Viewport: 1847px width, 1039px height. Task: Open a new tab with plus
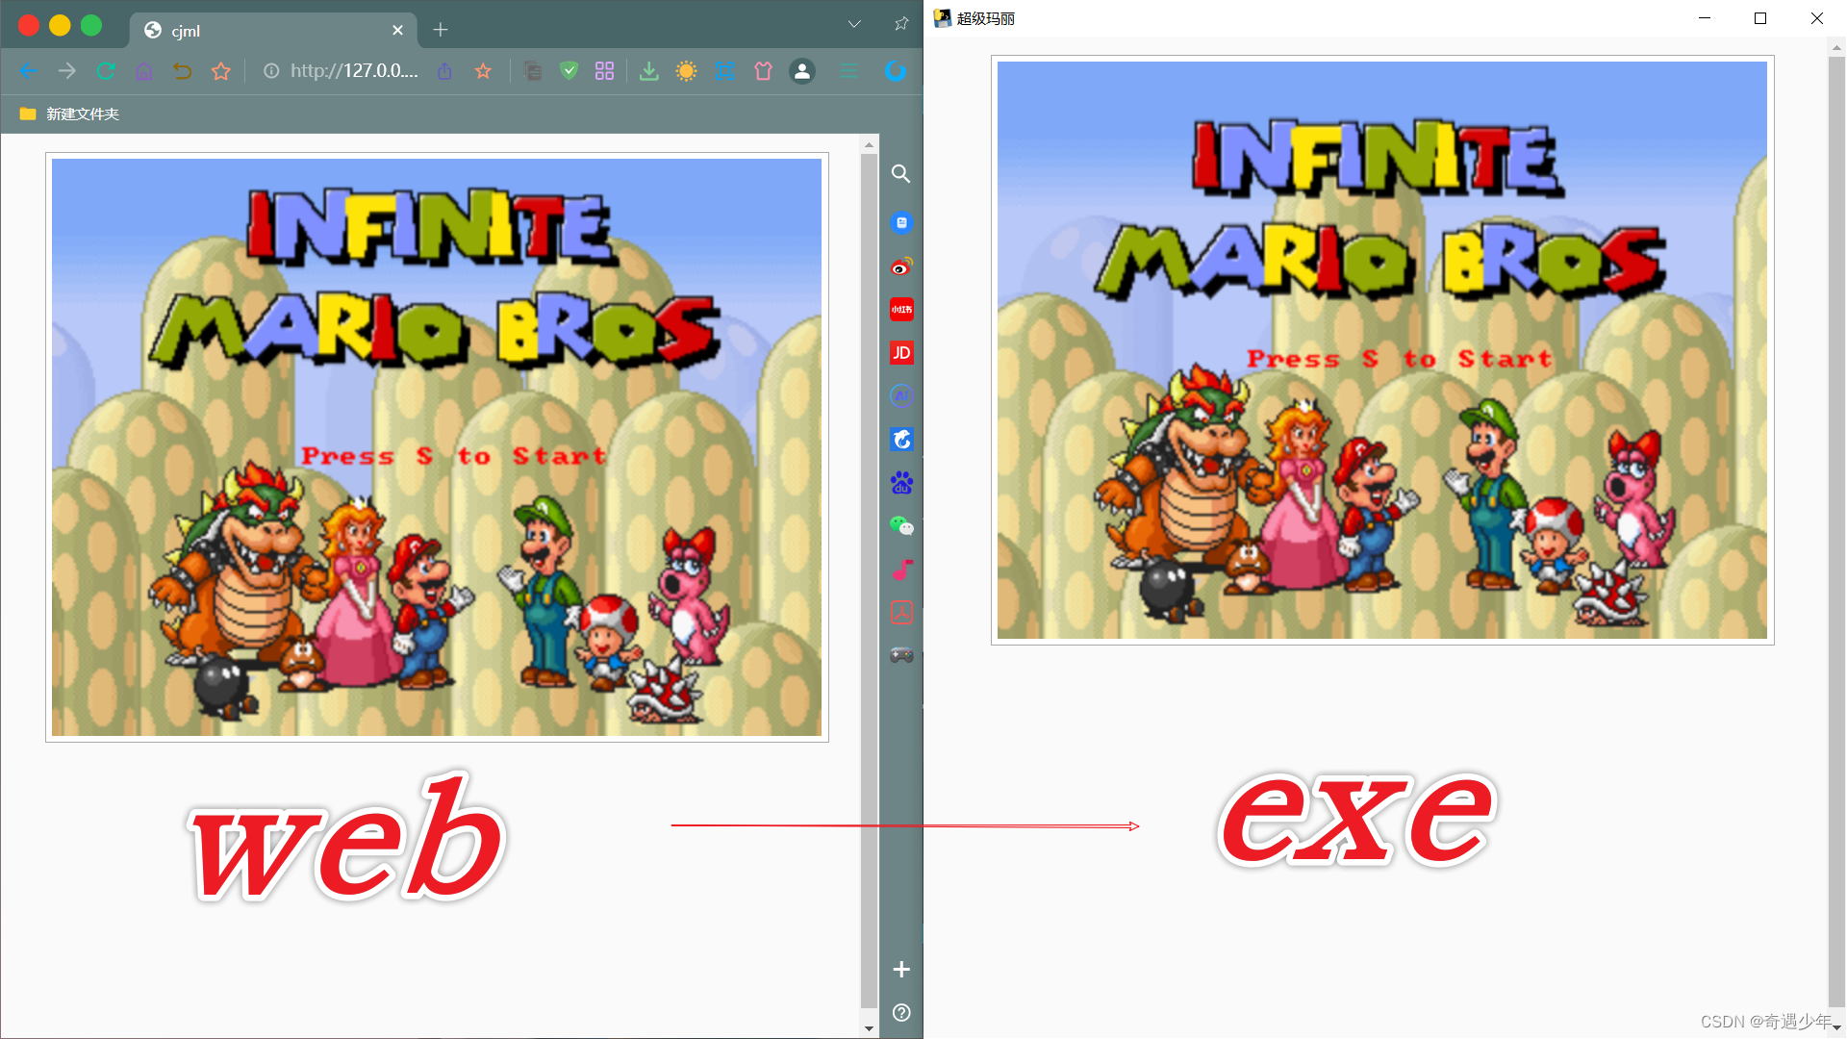(441, 30)
